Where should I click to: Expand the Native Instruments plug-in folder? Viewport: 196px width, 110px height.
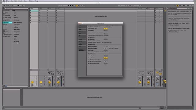13,23
